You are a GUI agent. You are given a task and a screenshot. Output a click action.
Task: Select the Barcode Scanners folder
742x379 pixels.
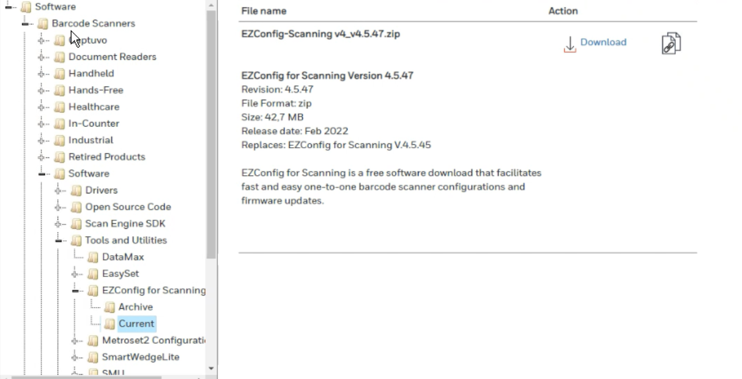pyautogui.click(x=94, y=23)
